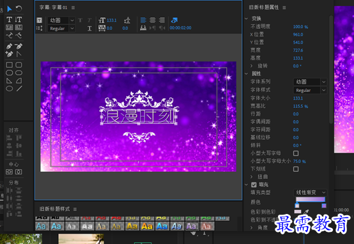Screen dimensions: 354x244
Task: Toggle bold text style
Action: pyautogui.click(x=80, y=20)
